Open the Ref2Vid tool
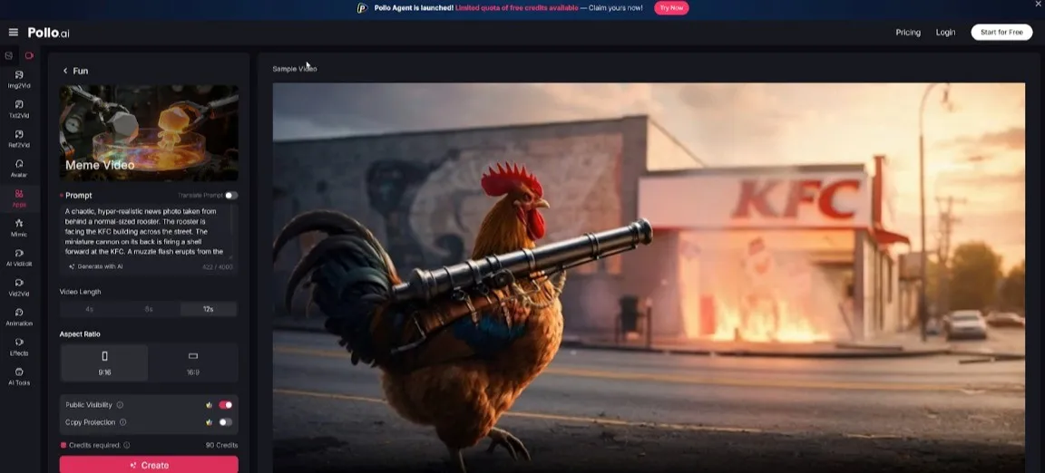 click(19, 138)
